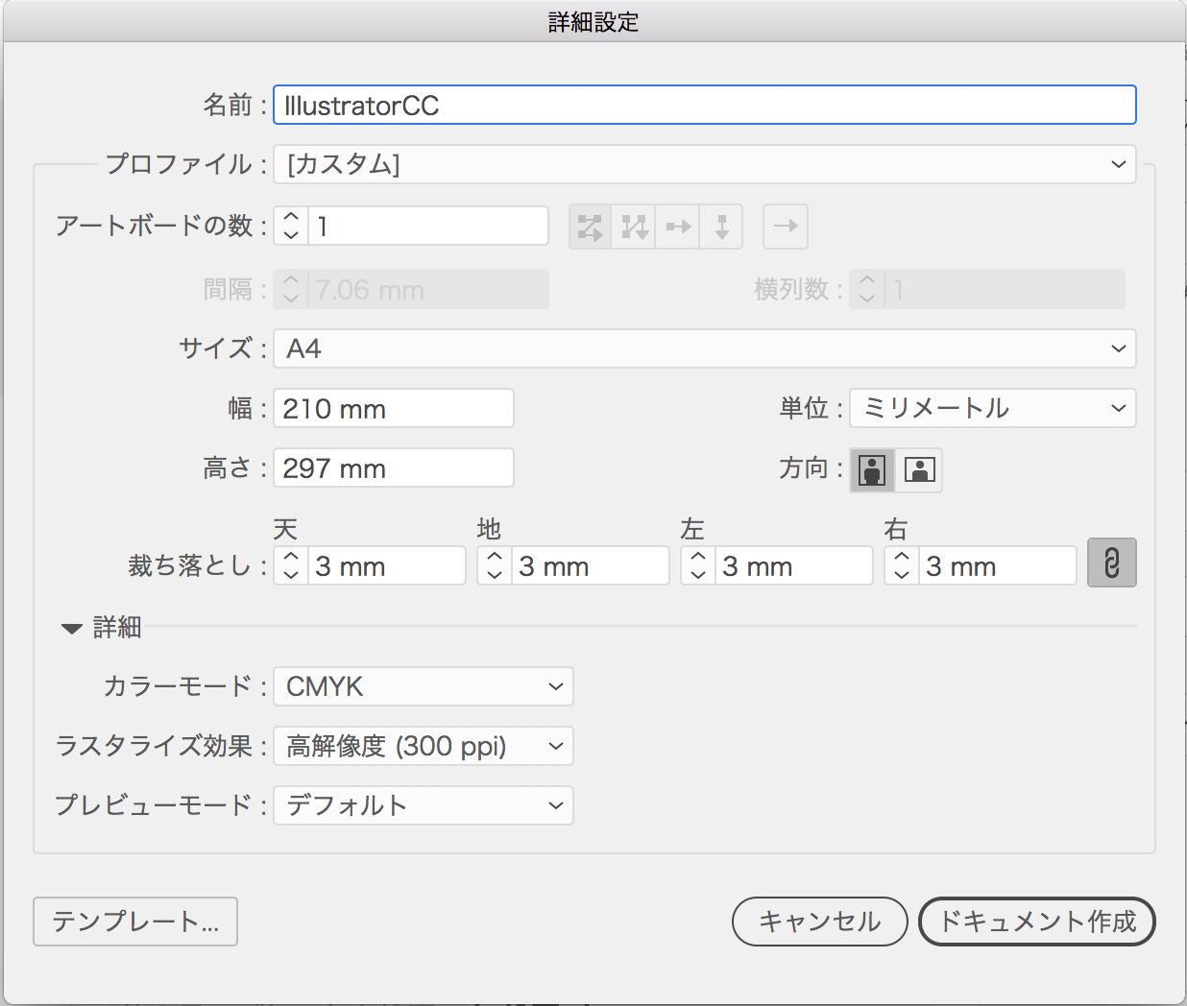Click the キャンセル button
This screenshot has height=1006, width=1187.
point(820,922)
